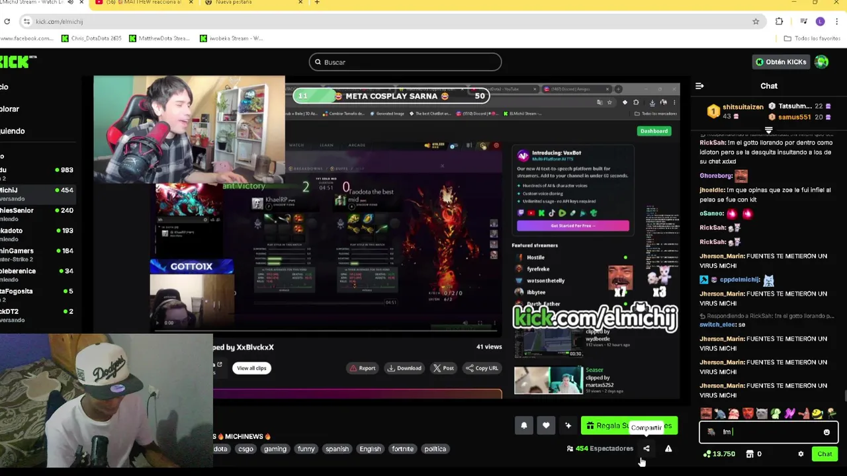Open the sidebar channel with 193 viewers
This screenshot has width=847, height=476.
[x=37, y=235]
